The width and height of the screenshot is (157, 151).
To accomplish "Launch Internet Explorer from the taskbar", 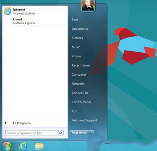I will [x=23, y=146].
